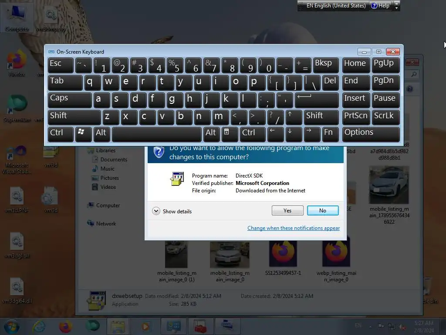Hit the Tab key on On-Screen Keyboard
This screenshot has height=335, width=446.
65,83
